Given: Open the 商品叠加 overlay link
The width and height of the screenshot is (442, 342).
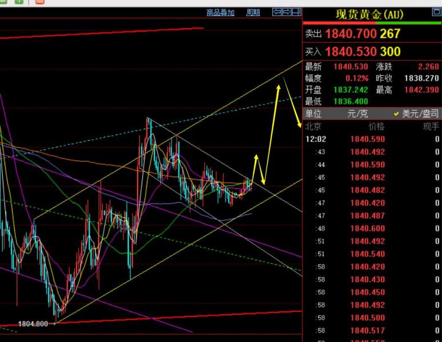Looking at the screenshot, I should click(x=220, y=13).
